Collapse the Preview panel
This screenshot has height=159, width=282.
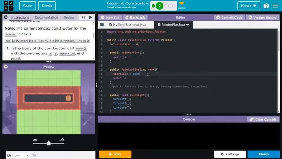(x=6, y=67)
